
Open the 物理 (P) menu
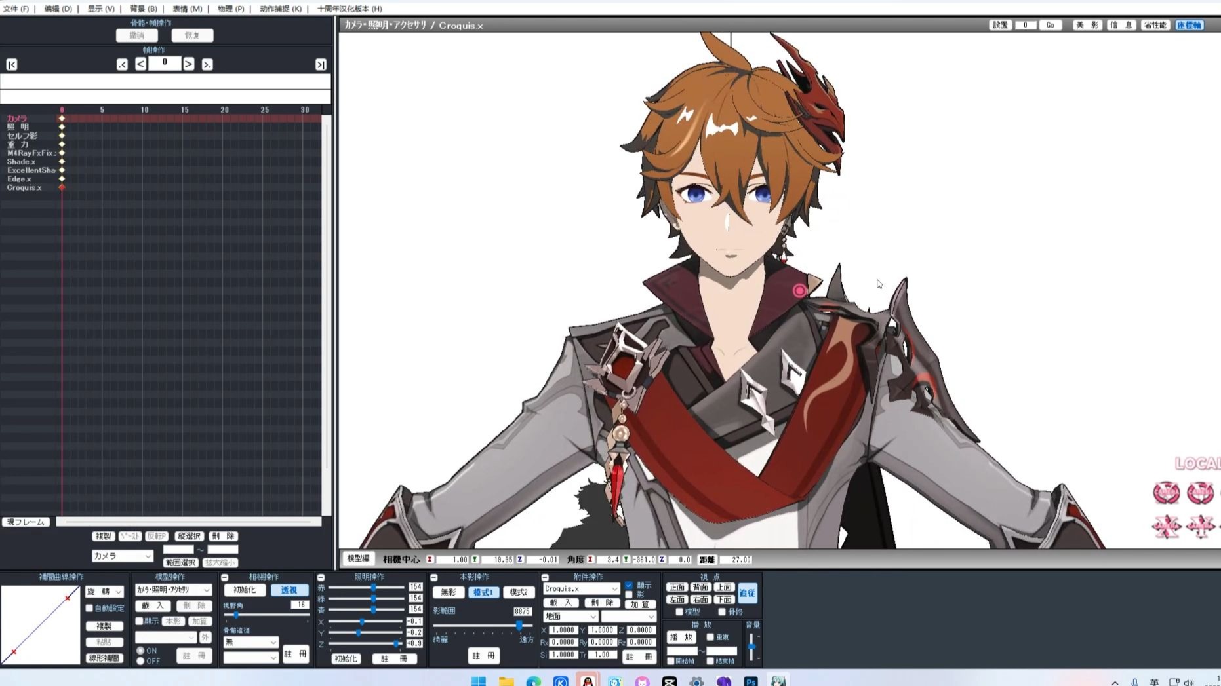pos(230,9)
